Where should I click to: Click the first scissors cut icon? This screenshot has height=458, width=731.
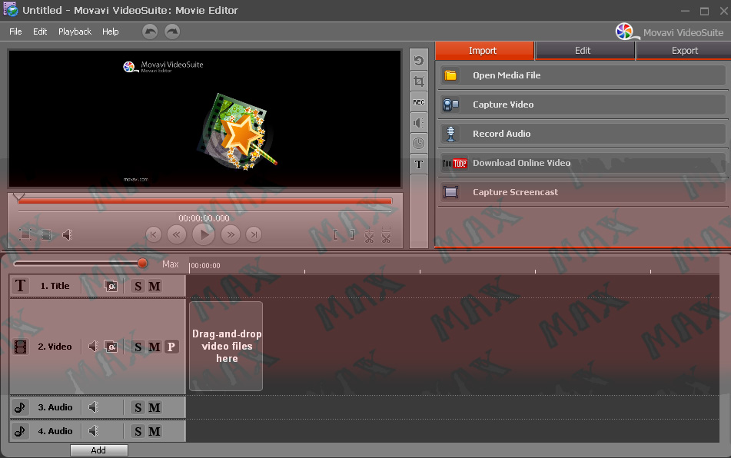coord(369,235)
